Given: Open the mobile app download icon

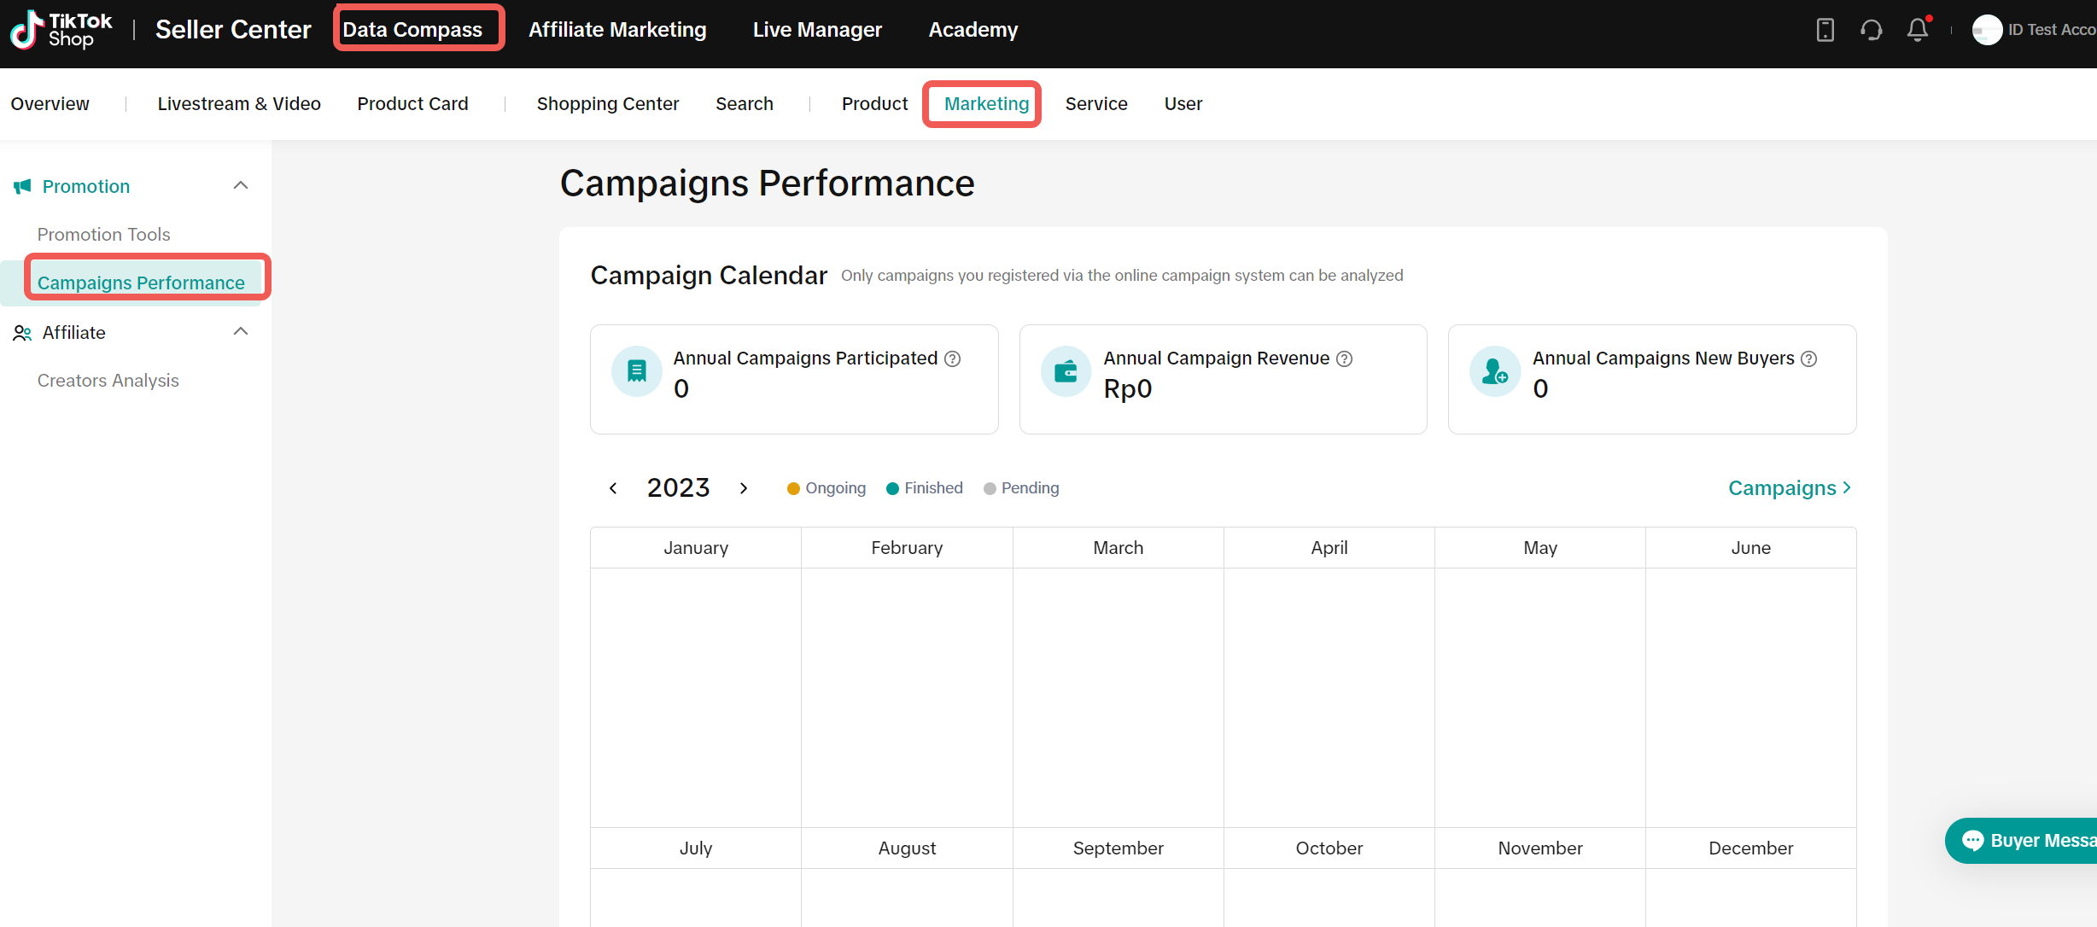Looking at the screenshot, I should tap(1825, 30).
